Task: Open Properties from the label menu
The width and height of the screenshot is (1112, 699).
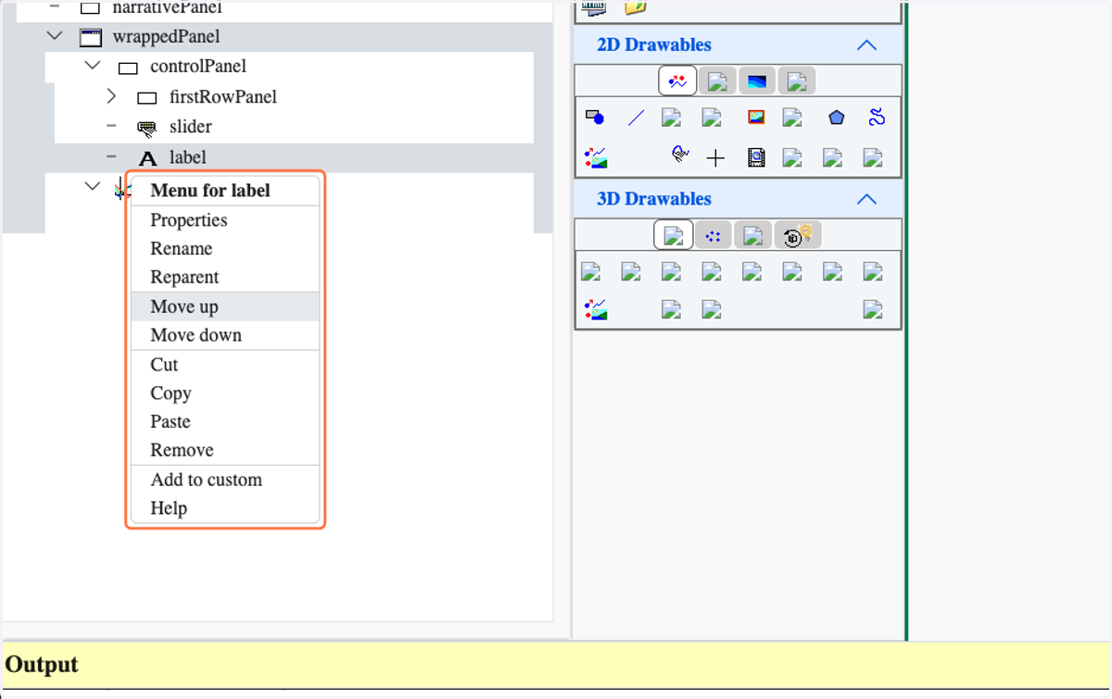Action: [x=225, y=219]
